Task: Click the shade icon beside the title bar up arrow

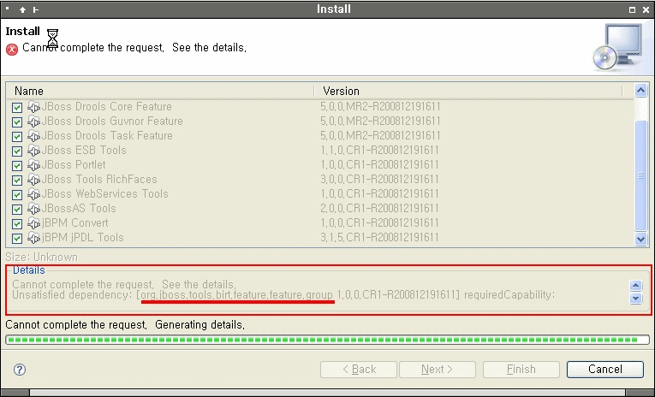Action: [x=36, y=9]
